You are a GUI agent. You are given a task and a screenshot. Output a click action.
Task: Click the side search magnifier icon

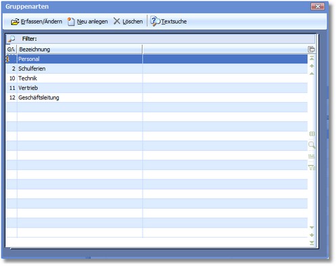pyautogui.click(x=312, y=145)
